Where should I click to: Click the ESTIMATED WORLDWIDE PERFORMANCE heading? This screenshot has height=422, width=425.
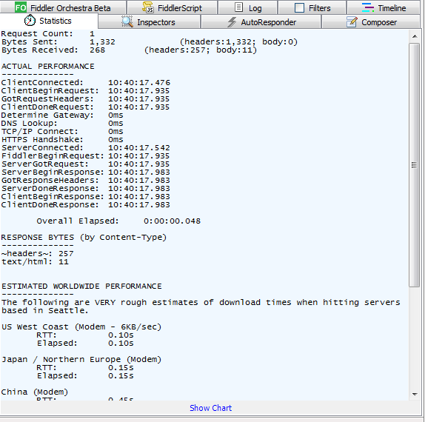click(81, 287)
